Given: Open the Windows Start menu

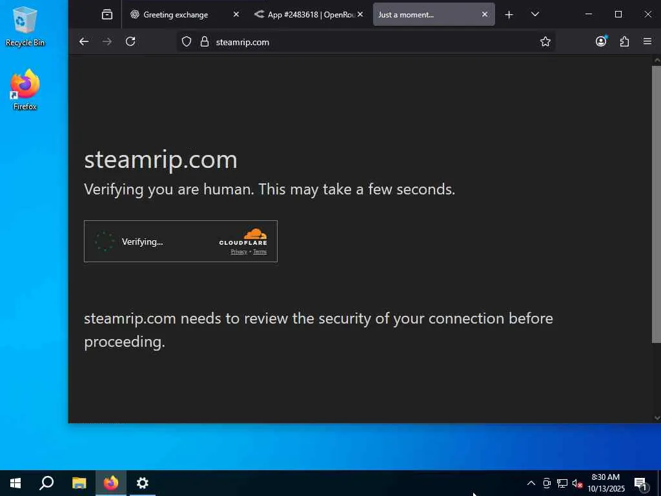Looking at the screenshot, I should (x=15, y=483).
